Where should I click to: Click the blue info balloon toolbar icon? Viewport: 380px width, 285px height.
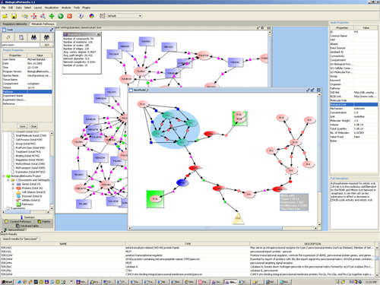pos(81,16)
